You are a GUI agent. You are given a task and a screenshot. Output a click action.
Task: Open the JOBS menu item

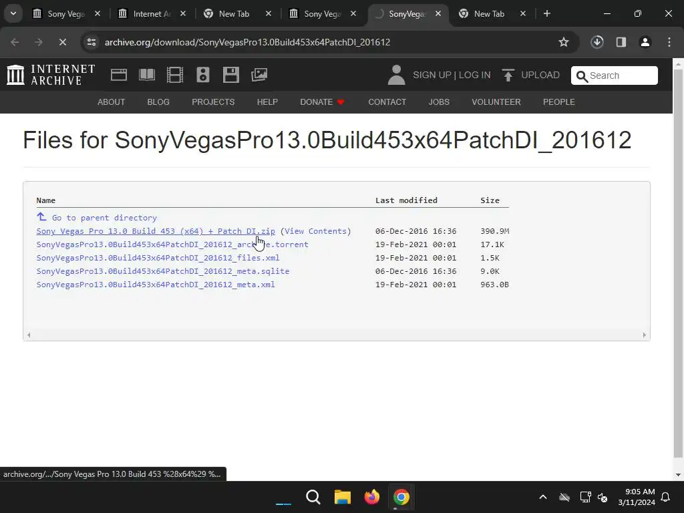pyautogui.click(x=439, y=102)
